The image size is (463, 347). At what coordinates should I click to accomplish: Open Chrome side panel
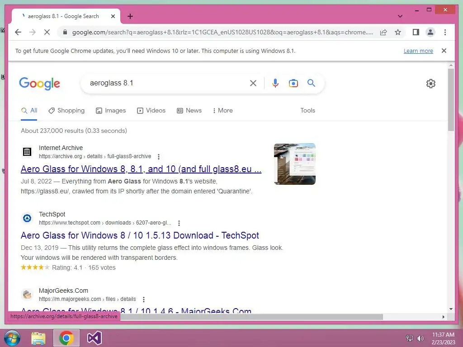coord(416,32)
